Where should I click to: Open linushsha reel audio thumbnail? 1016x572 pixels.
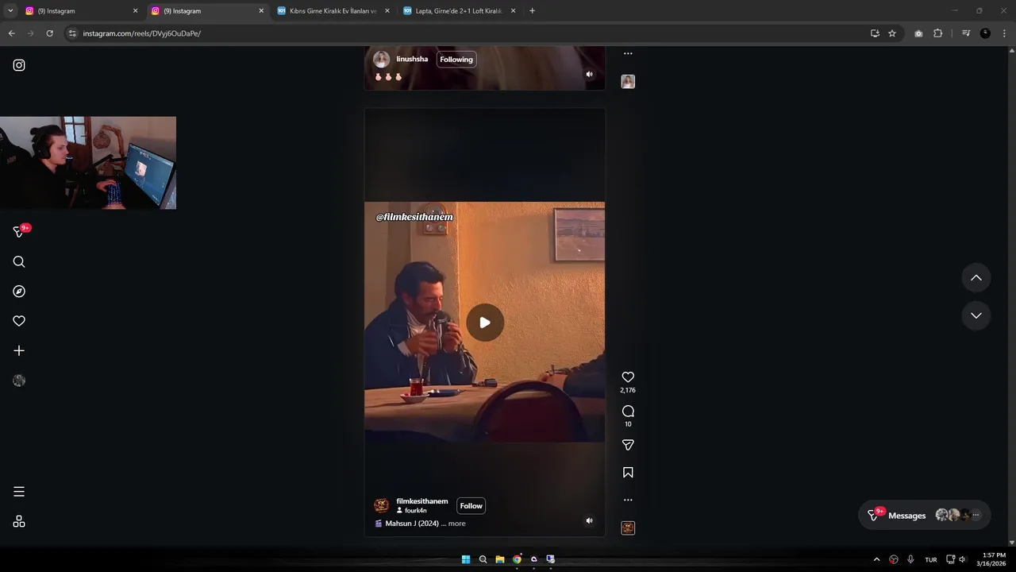tap(628, 82)
